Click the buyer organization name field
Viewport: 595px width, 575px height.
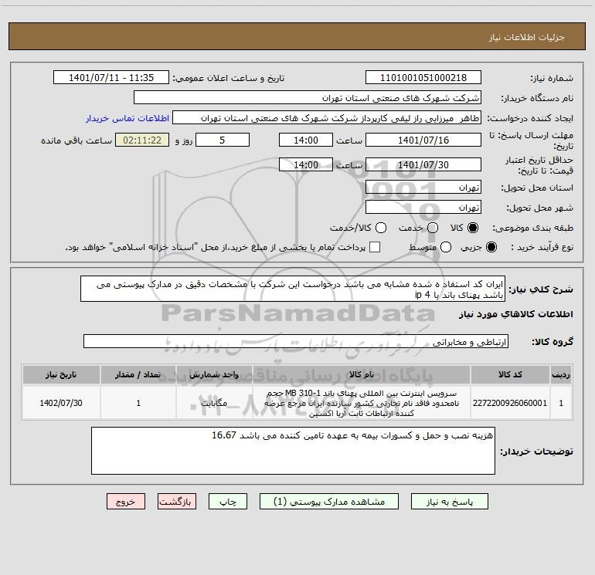click(308, 98)
